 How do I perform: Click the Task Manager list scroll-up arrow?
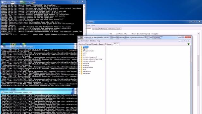coord(199,34)
